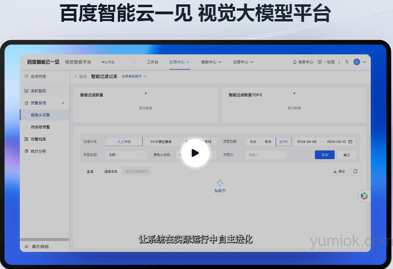This screenshot has height=269, width=393.
Task: Select the CV大模型复核 filter tab
Action: (161, 142)
